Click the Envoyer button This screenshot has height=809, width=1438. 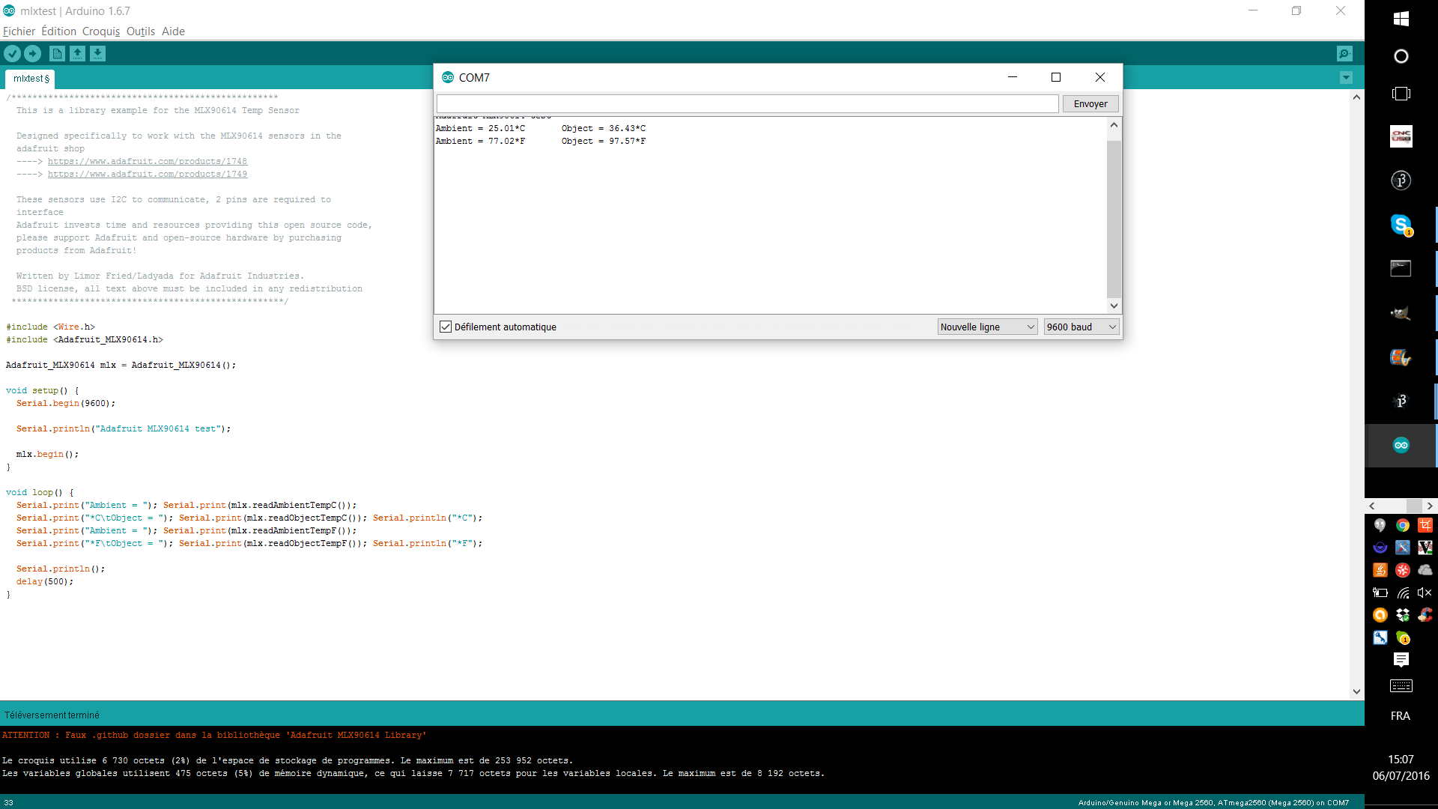(1090, 104)
